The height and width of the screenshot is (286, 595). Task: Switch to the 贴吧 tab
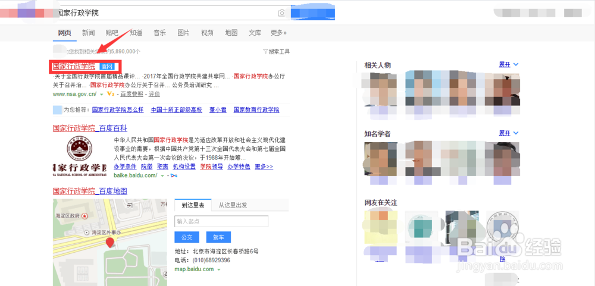(x=112, y=33)
